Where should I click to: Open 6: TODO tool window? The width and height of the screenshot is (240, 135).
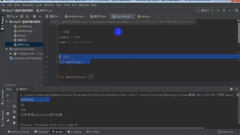93,132
